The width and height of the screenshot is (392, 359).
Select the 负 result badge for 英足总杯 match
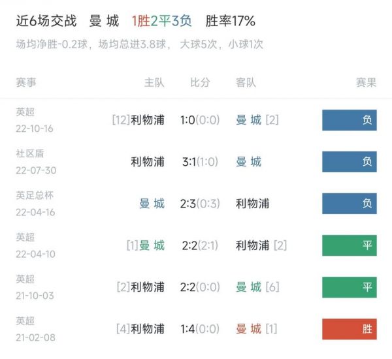[x=350, y=204]
